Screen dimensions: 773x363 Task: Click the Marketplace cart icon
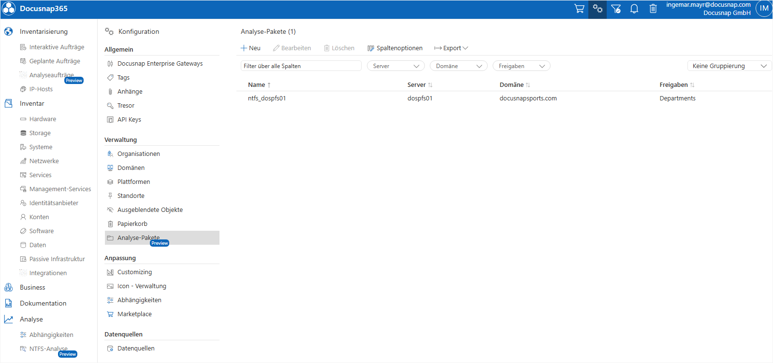110,314
